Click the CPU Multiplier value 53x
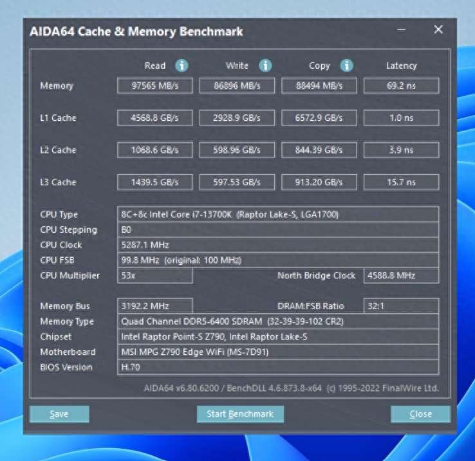Image resolution: width=475 pixels, height=461 pixels. coord(155,275)
